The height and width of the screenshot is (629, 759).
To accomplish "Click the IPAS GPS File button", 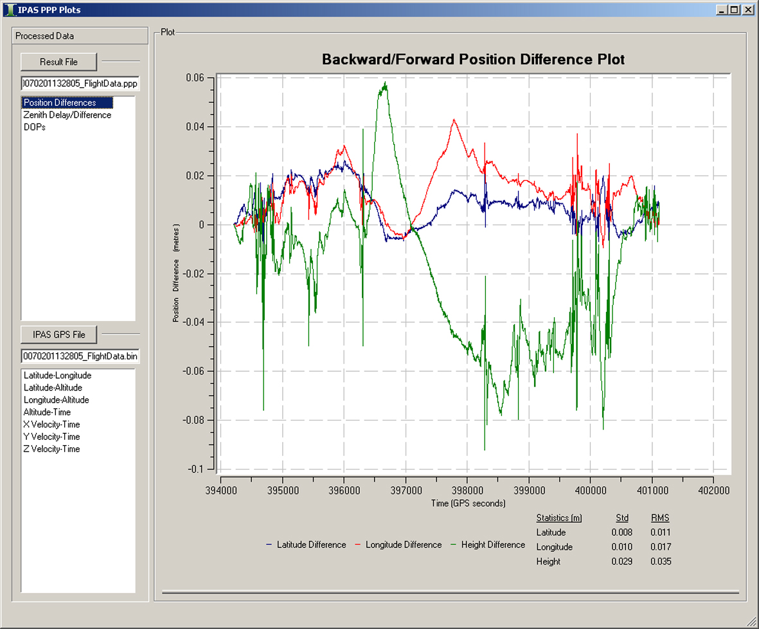I will pyautogui.click(x=58, y=334).
